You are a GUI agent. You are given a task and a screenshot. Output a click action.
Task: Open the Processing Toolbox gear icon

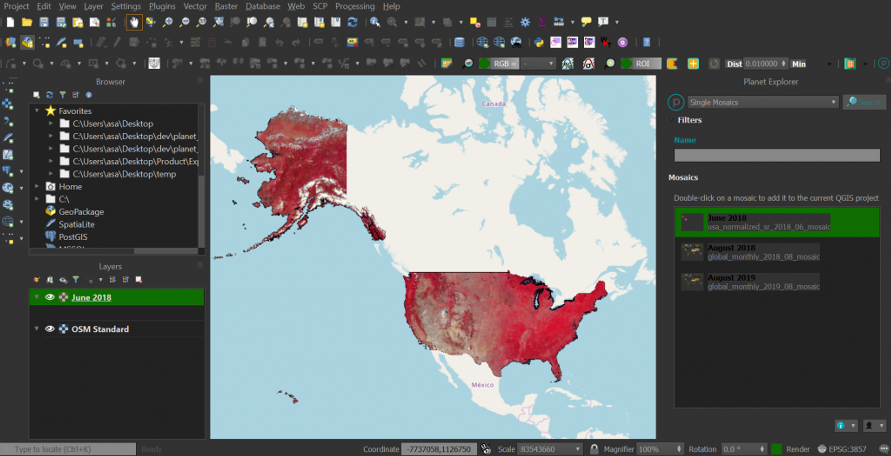(x=525, y=22)
